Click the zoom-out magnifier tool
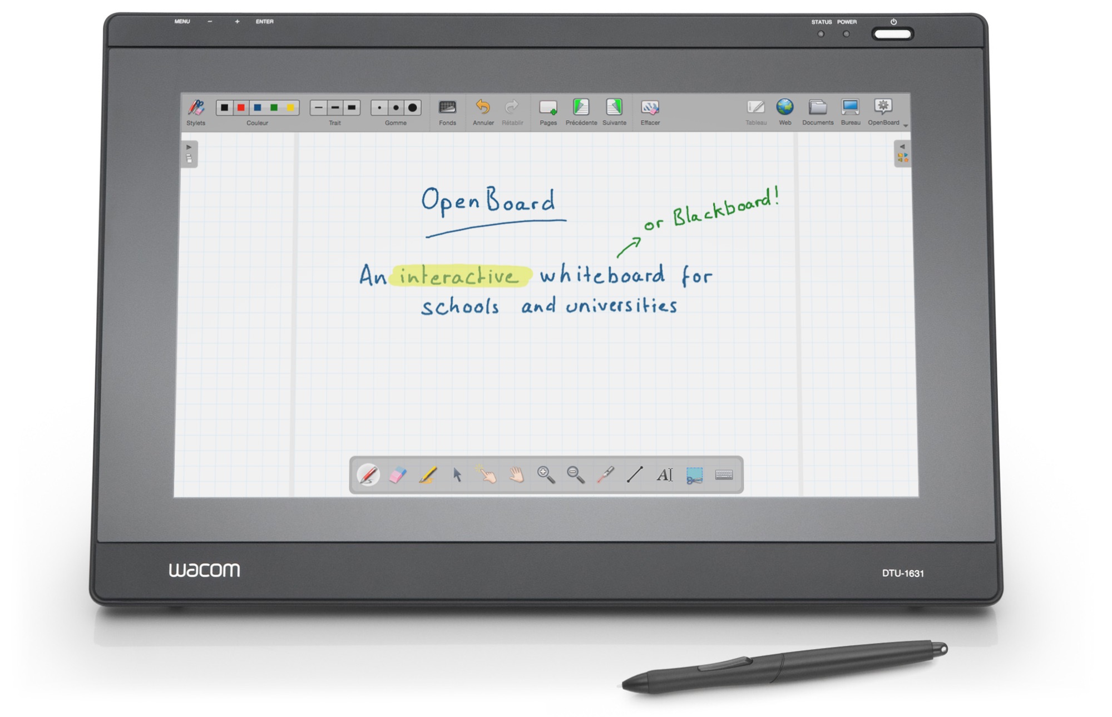Viewport: 1112px width, 717px height. (x=575, y=476)
